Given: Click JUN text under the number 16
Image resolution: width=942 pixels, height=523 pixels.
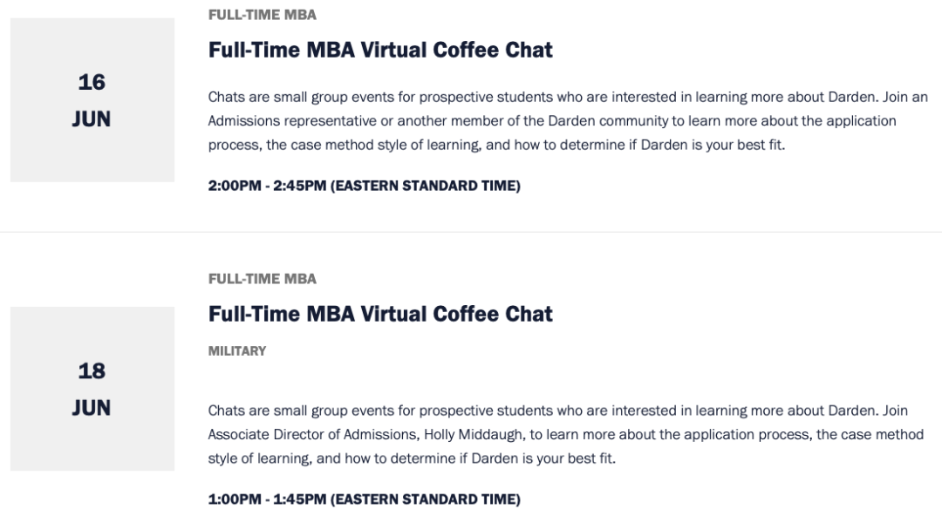Looking at the screenshot, I should point(92,119).
